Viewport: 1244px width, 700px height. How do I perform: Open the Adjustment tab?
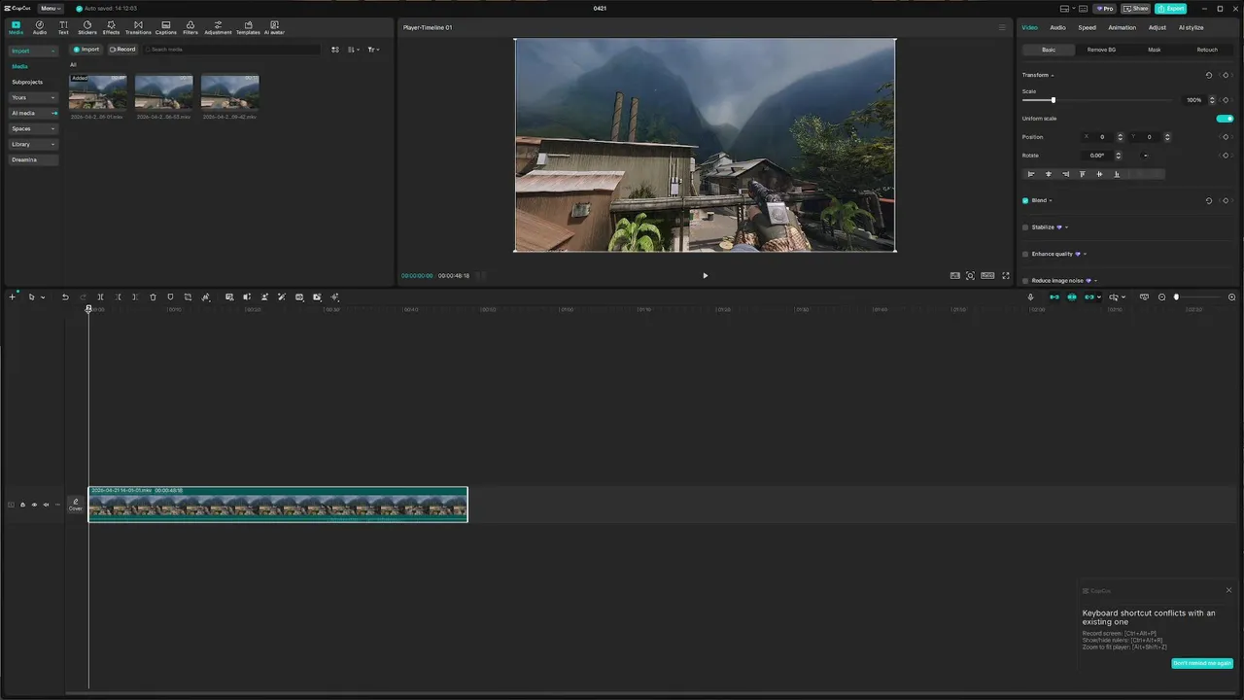[x=218, y=27]
